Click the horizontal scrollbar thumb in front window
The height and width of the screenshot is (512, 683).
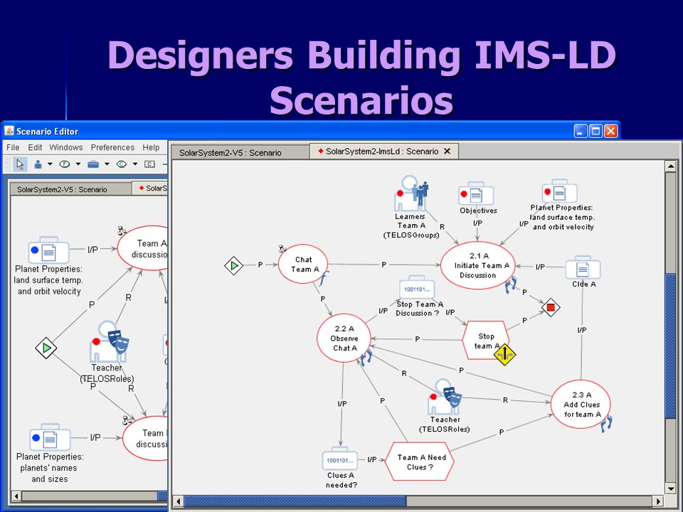click(295, 501)
